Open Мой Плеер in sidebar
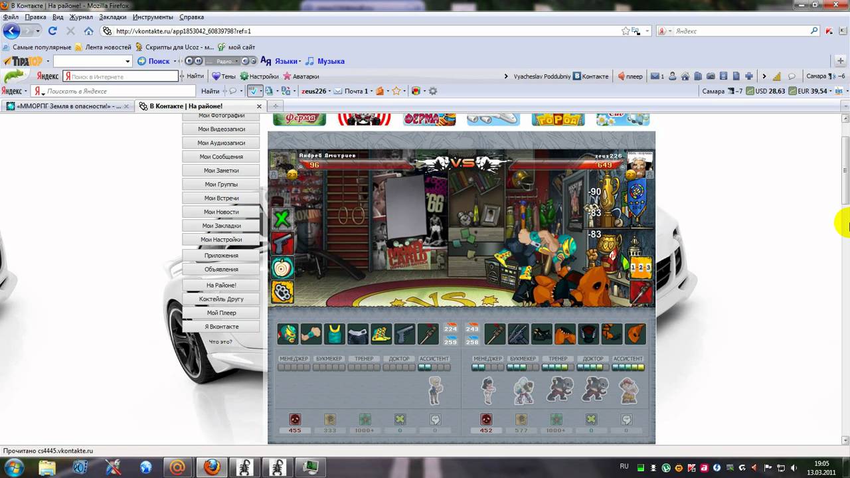This screenshot has height=478, width=850. [221, 313]
